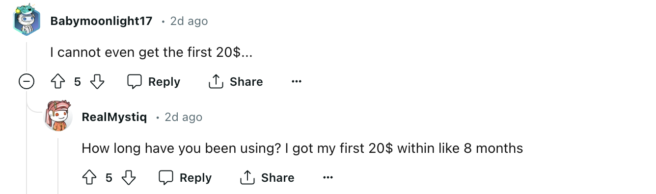This screenshot has width=656, height=194.
Task: Visit the Babymoonlight17 username link
Action: coord(101,21)
